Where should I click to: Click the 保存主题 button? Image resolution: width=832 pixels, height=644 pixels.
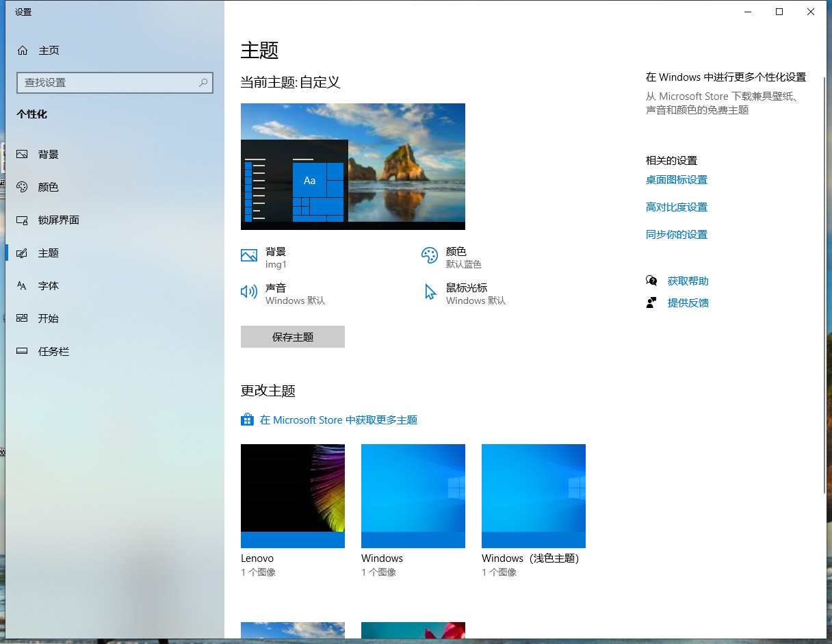293,337
